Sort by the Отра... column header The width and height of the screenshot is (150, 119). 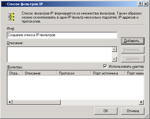[x=15, y=73]
